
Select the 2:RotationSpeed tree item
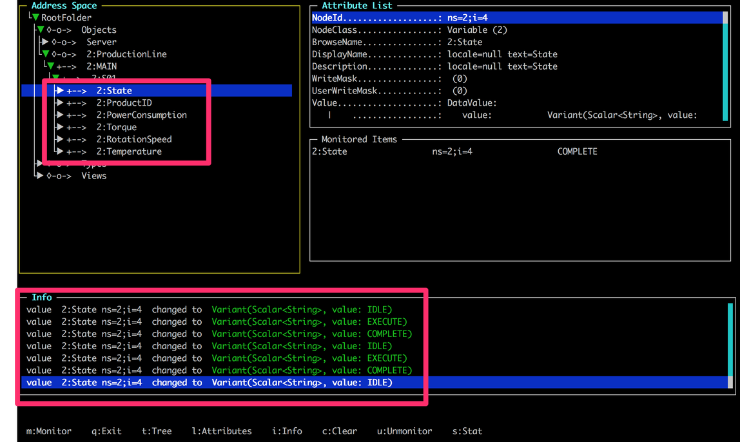(133, 139)
